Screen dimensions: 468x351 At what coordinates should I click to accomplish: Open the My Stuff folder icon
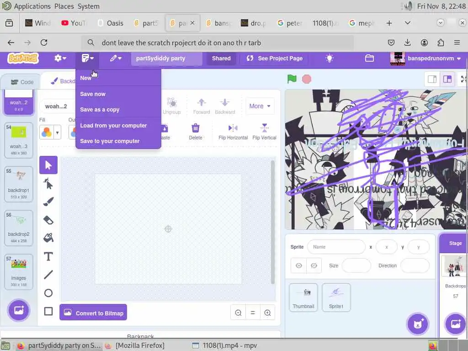[369, 58]
